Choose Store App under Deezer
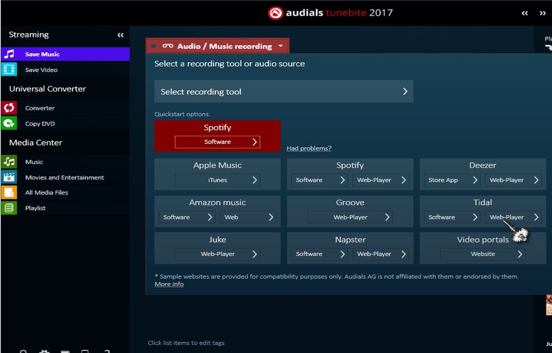The height and width of the screenshot is (353, 552). [452, 180]
